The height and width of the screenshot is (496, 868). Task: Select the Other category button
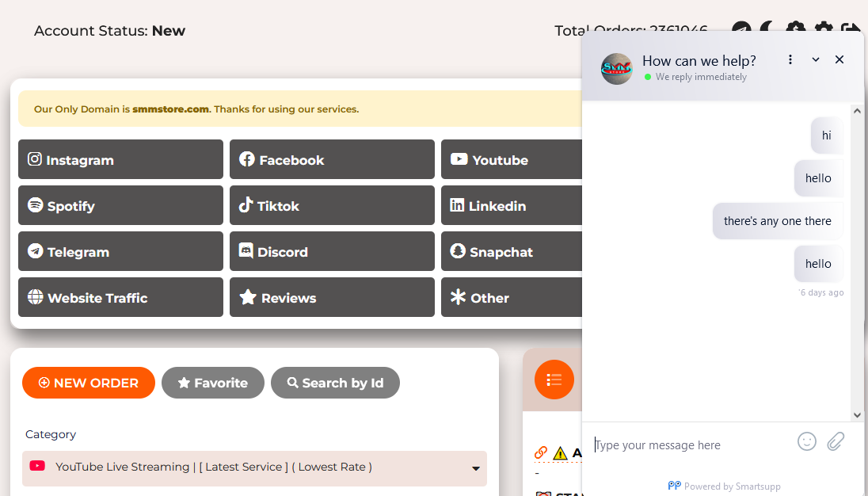[x=512, y=297]
